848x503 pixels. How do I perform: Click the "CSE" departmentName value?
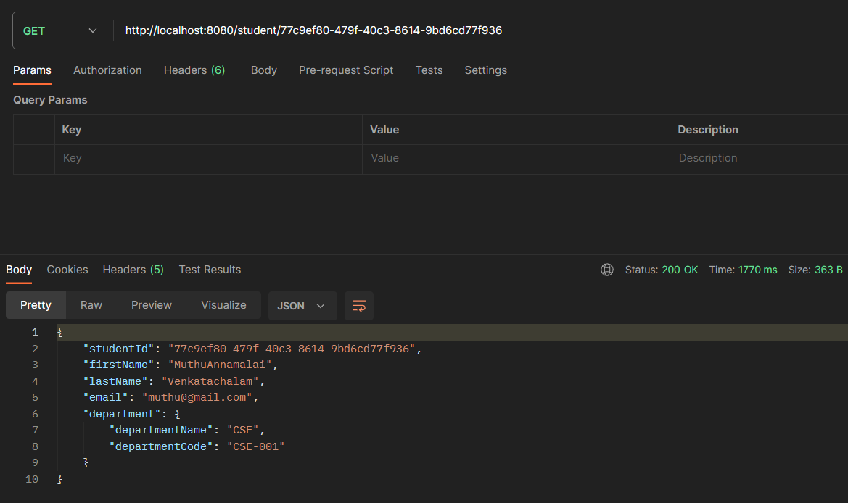[242, 430]
